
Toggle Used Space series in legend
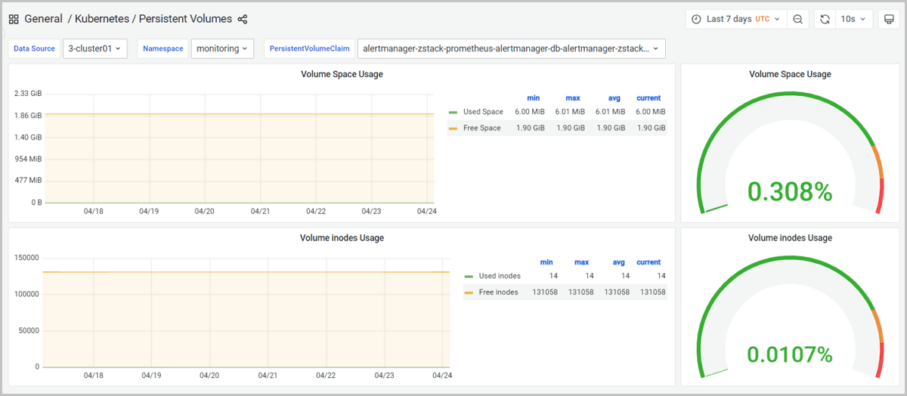click(482, 112)
